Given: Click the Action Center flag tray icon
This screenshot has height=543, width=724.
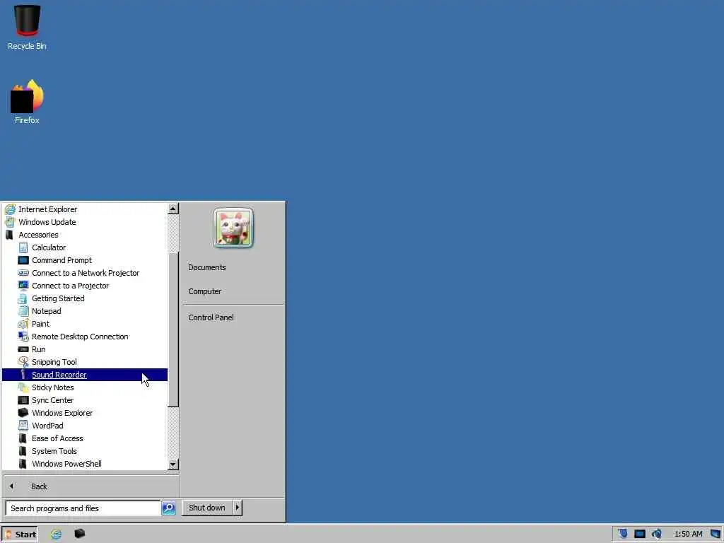Looking at the screenshot, I should (x=622, y=534).
